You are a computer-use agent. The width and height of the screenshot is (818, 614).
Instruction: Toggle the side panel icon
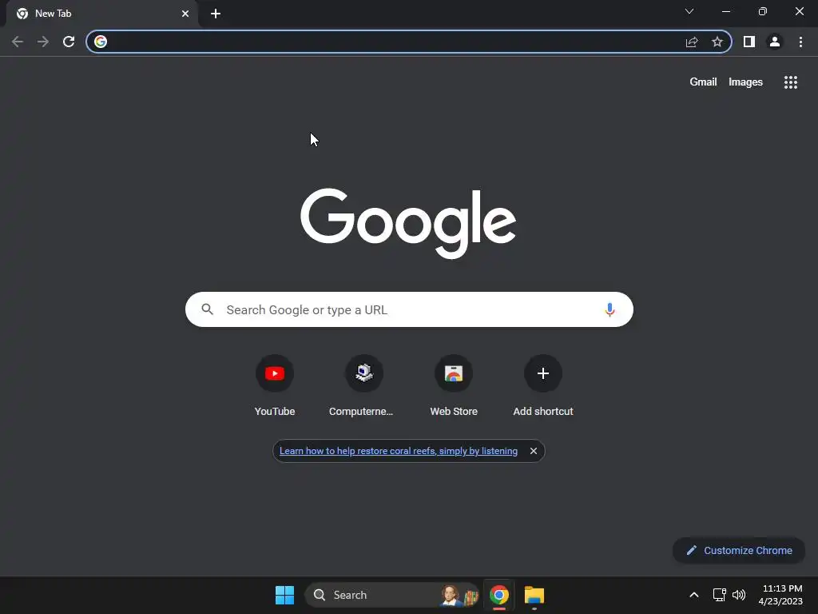point(749,42)
